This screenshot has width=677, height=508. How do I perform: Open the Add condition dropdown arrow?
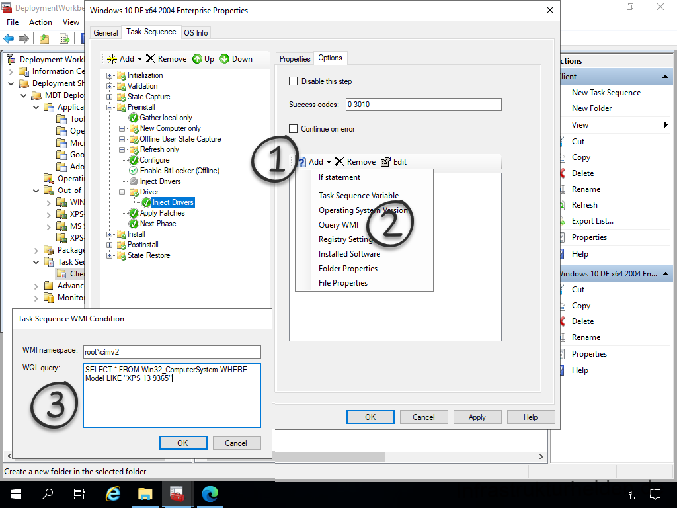(329, 163)
